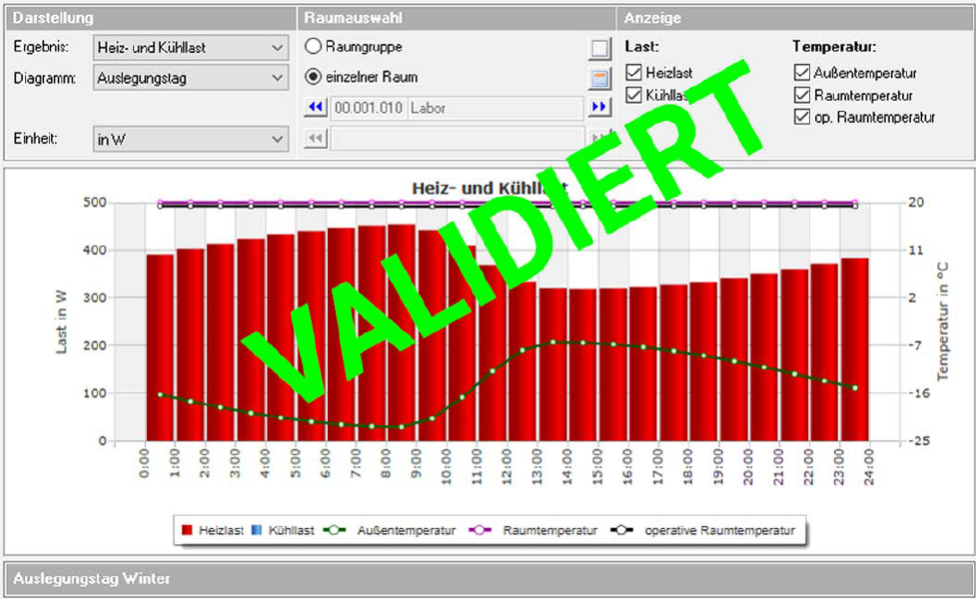Click the purple Raumtemperatur legend marker
976x599 pixels.
(x=480, y=530)
